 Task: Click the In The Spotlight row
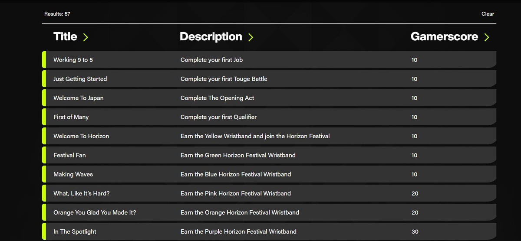pos(75,231)
